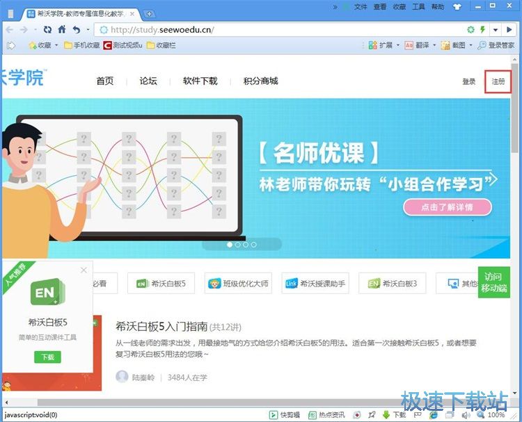
Task: Click the address bar URL field
Action: click(280, 30)
